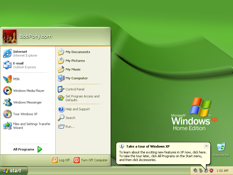This screenshot has height=175, width=233.
Task: Open Internet Explorer from the Start menu
Action: click(27, 53)
